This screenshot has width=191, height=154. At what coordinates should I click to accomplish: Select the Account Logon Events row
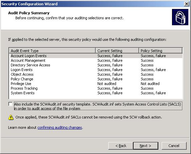tap(96, 56)
